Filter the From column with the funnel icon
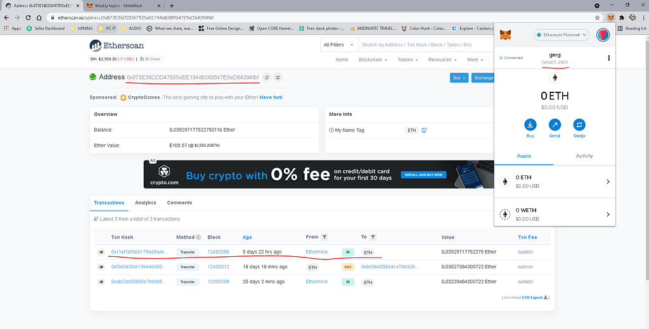649x329 pixels. [x=324, y=237]
